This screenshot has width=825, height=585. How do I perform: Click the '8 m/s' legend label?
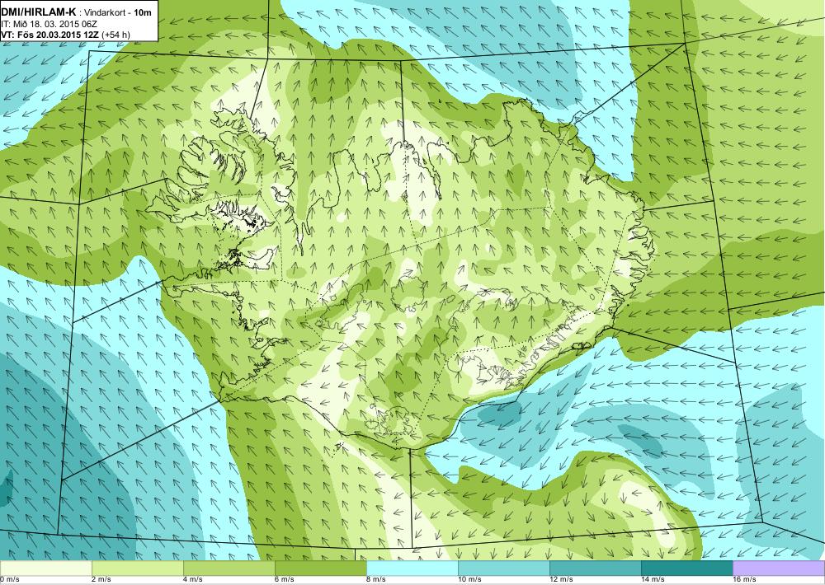(376, 580)
